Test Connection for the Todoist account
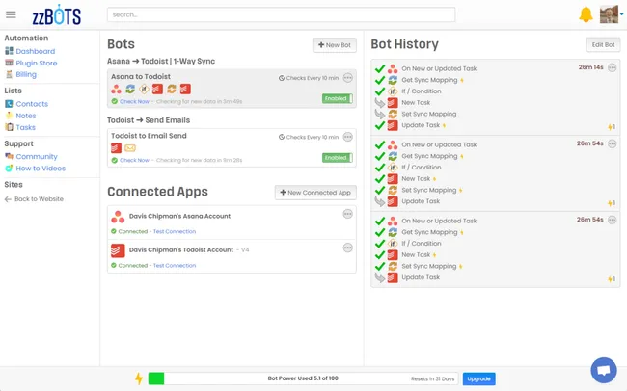 click(175, 265)
